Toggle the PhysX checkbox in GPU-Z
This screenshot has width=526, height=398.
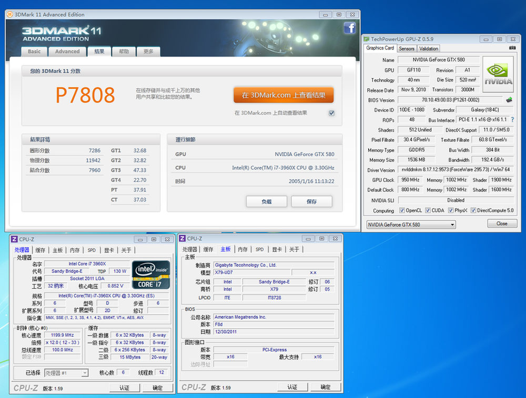451,210
